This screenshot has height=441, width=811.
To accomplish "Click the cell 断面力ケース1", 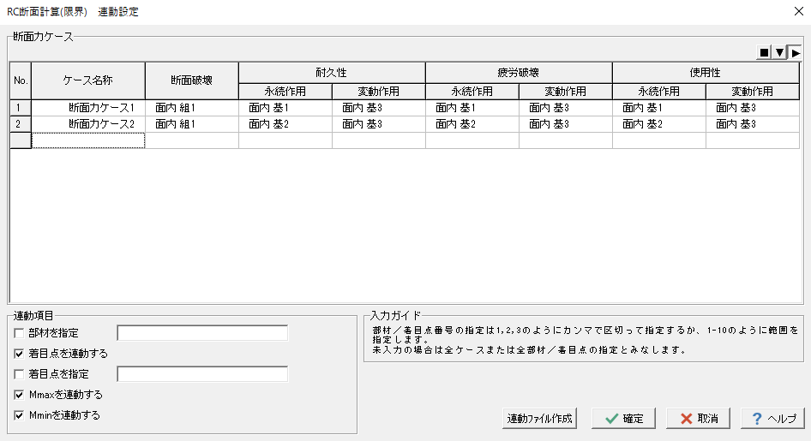I will click(88, 108).
